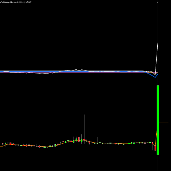Select the tall green candlestick at chart end
This screenshot has width=171, height=171.
pos(158,120)
